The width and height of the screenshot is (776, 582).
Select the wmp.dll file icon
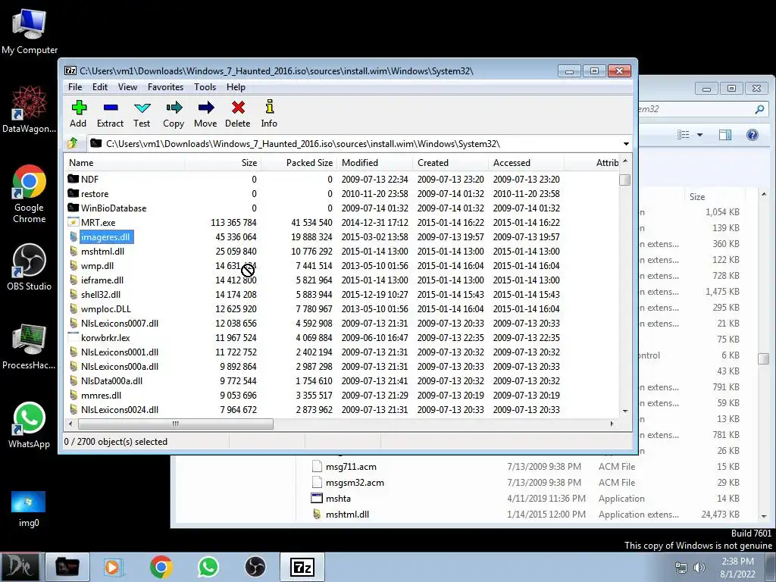tap(74, 266)
